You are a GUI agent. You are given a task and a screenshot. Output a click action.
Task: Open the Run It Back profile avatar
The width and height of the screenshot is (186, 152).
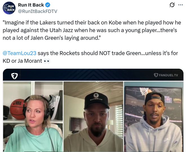(9, 8)
